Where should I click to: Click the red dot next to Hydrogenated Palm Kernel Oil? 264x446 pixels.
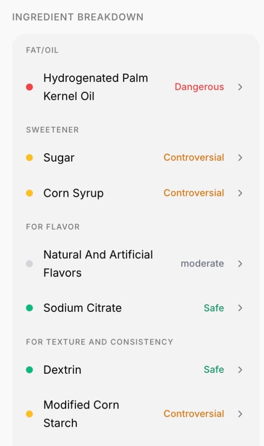(x=30, y=87)
